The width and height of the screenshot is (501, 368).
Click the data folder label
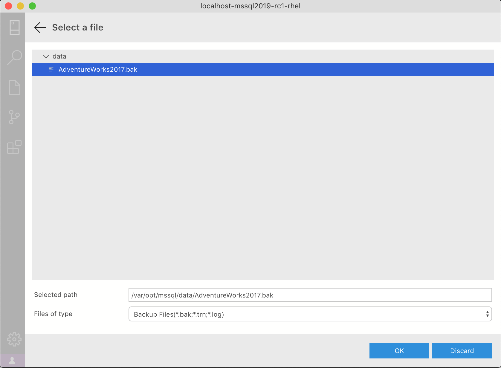click(x=59, y=56)
